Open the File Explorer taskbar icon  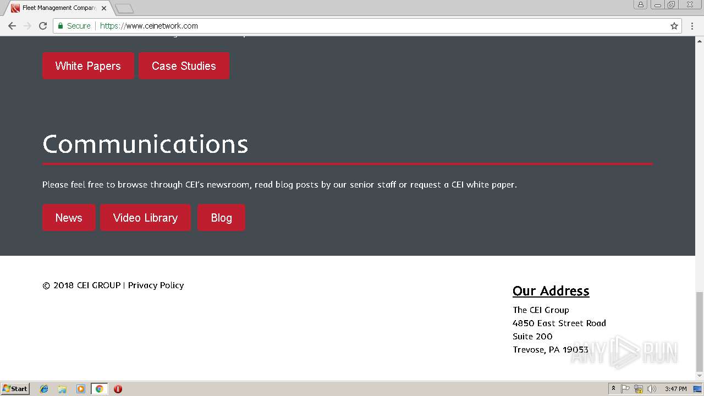62,389
